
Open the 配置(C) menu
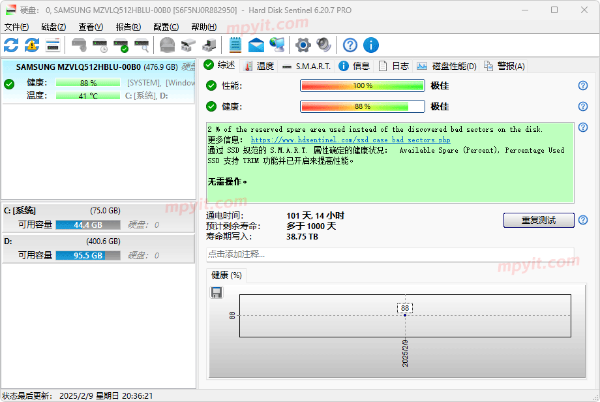(166, 27)
